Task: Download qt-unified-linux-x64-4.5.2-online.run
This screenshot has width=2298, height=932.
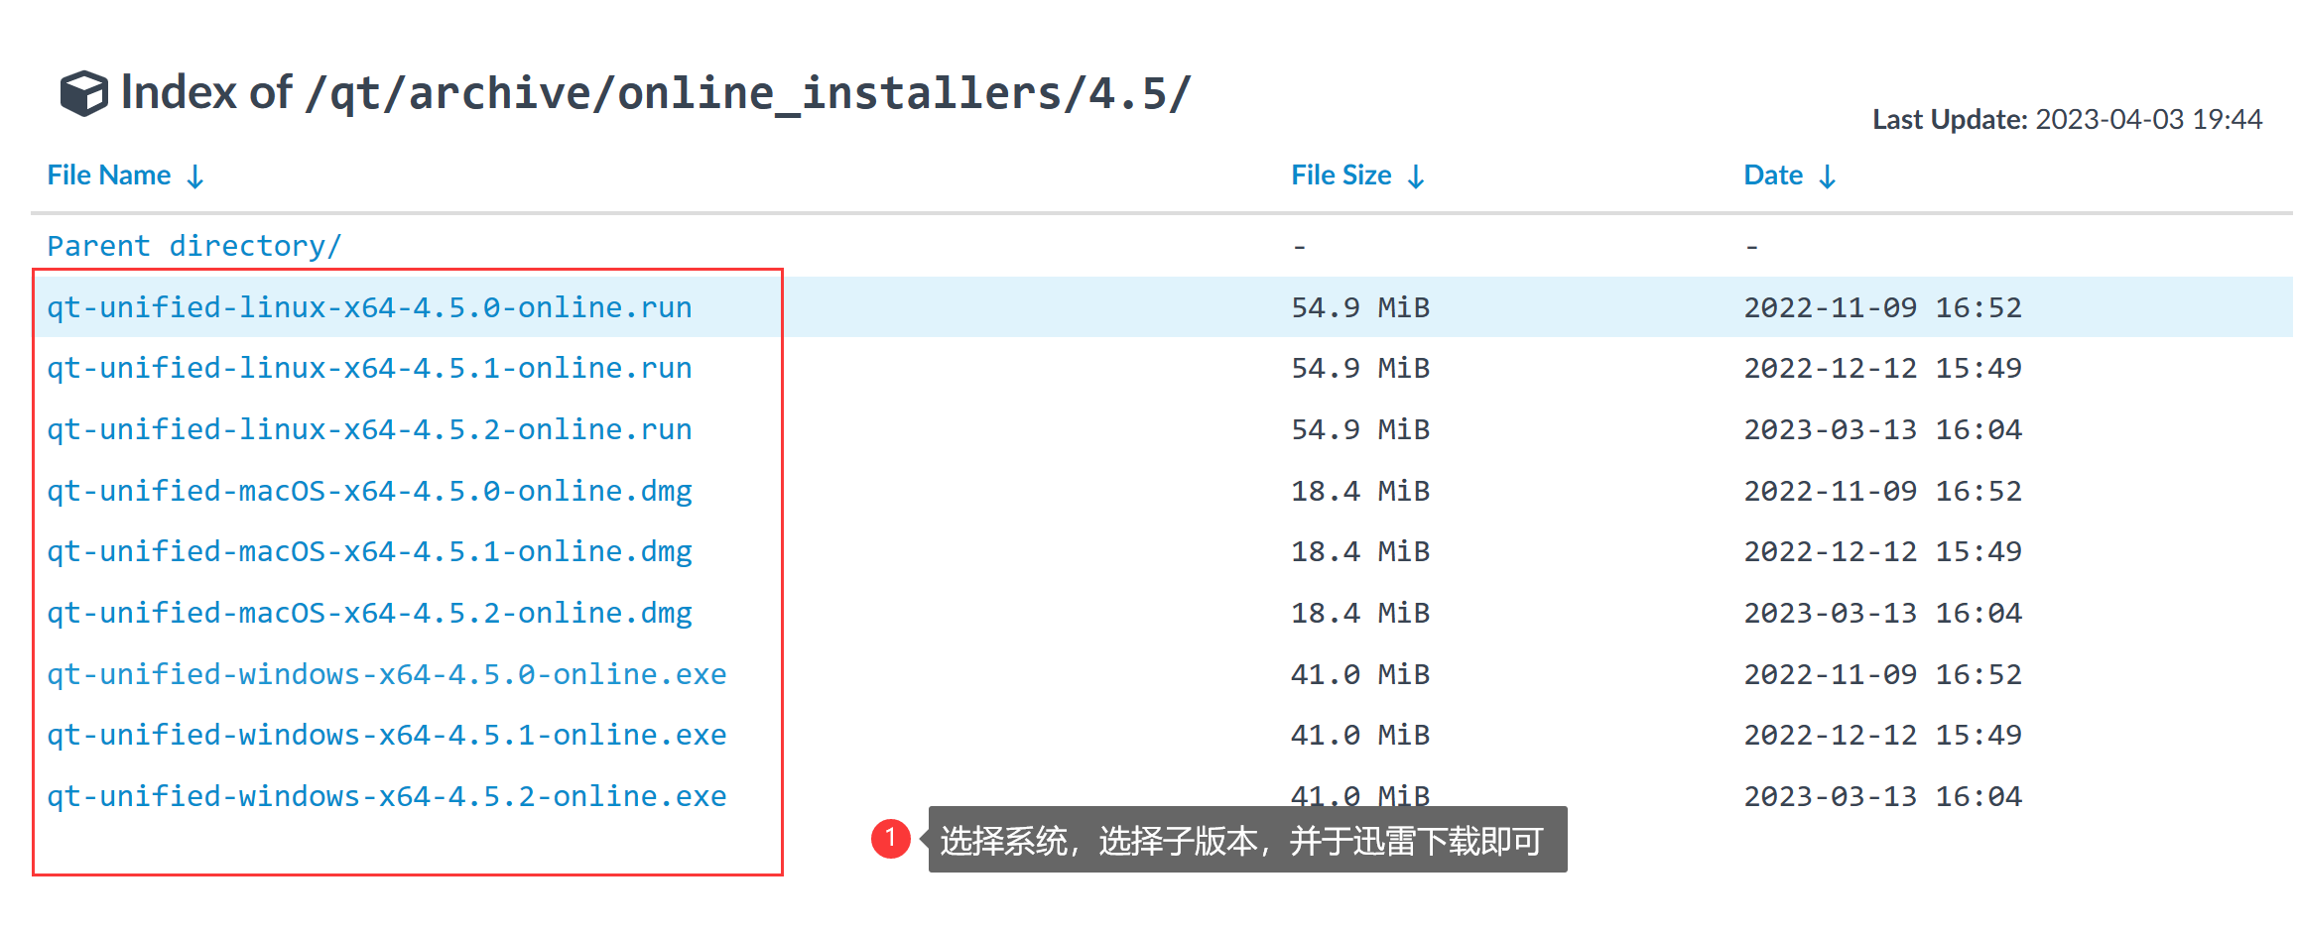Action: (369, 429)
